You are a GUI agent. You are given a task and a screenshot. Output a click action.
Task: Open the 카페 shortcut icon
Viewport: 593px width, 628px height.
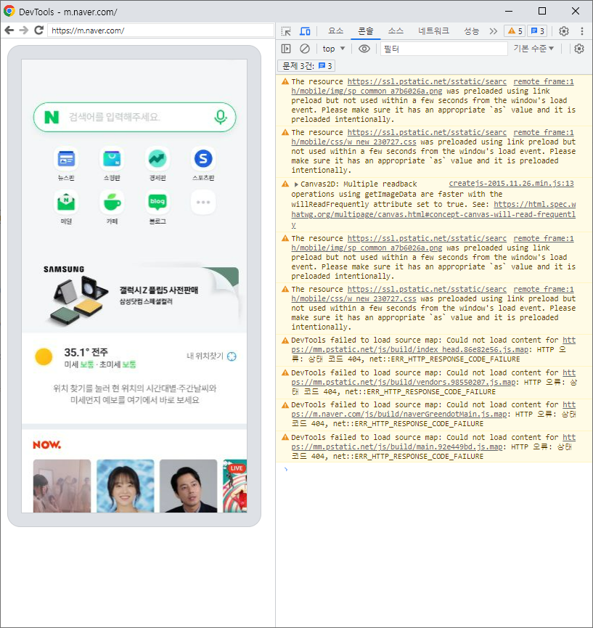point(111,203)
